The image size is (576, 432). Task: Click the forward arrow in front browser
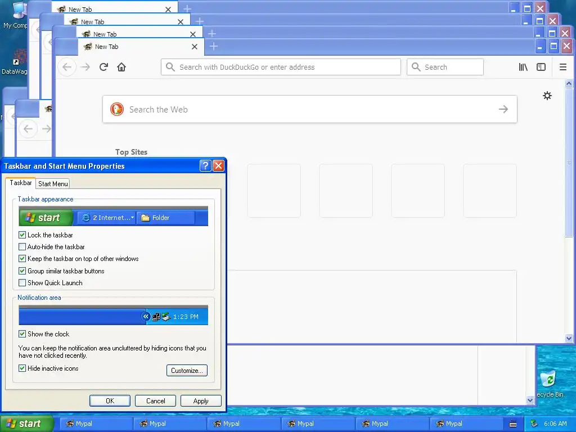[85, 67]
